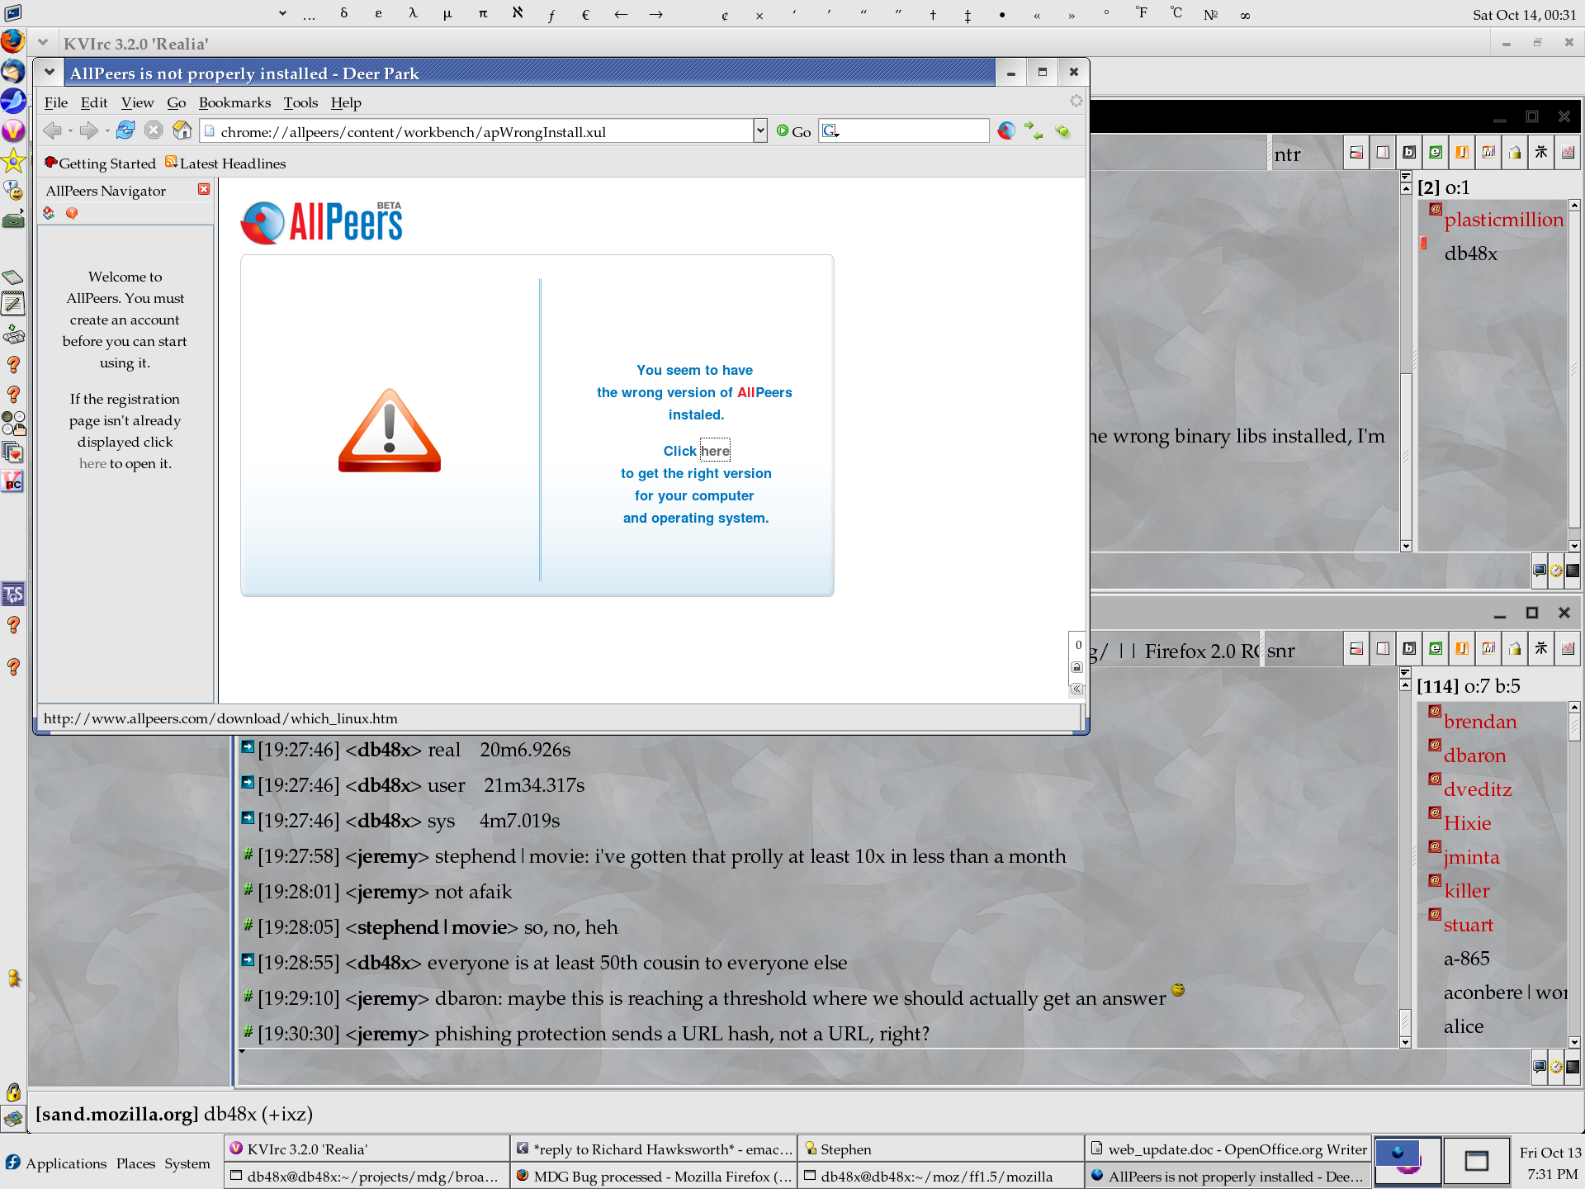Viewport: 1585px width, 1189px height.
Task: Toggle the ban list 'b' button in lower KVIrc window
Action: pos(1409,648)
